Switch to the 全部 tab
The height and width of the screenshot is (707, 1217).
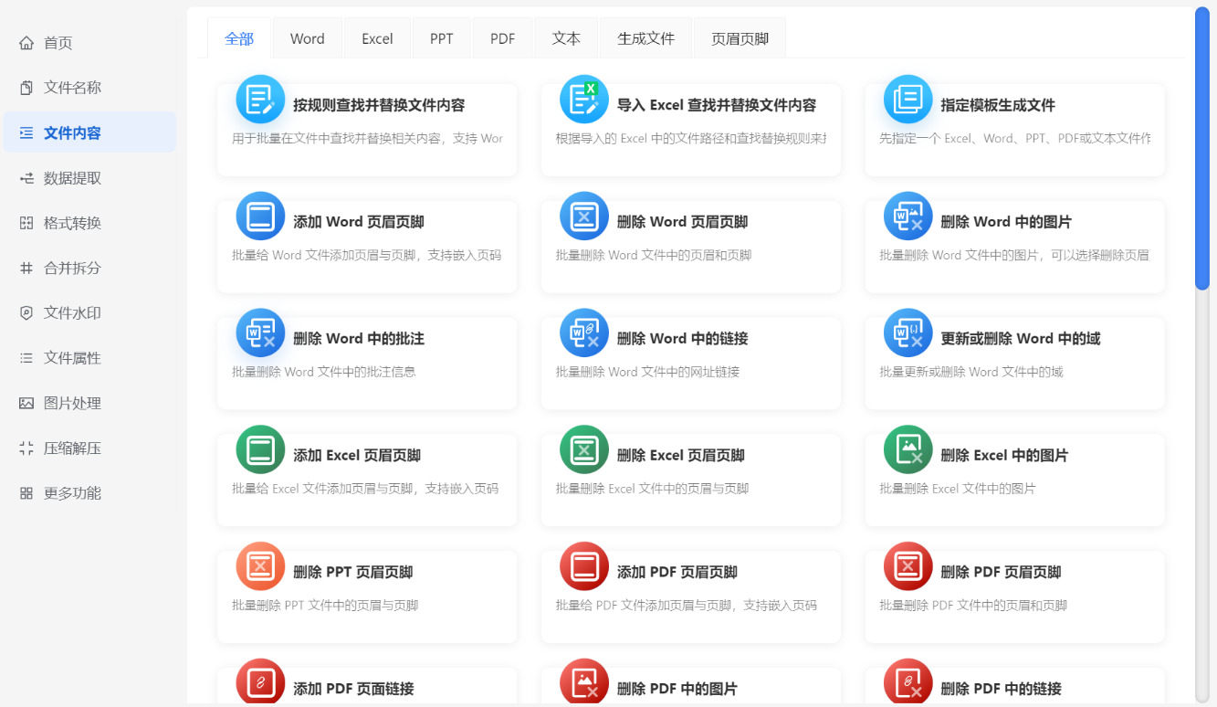click(x=239, y=38)
